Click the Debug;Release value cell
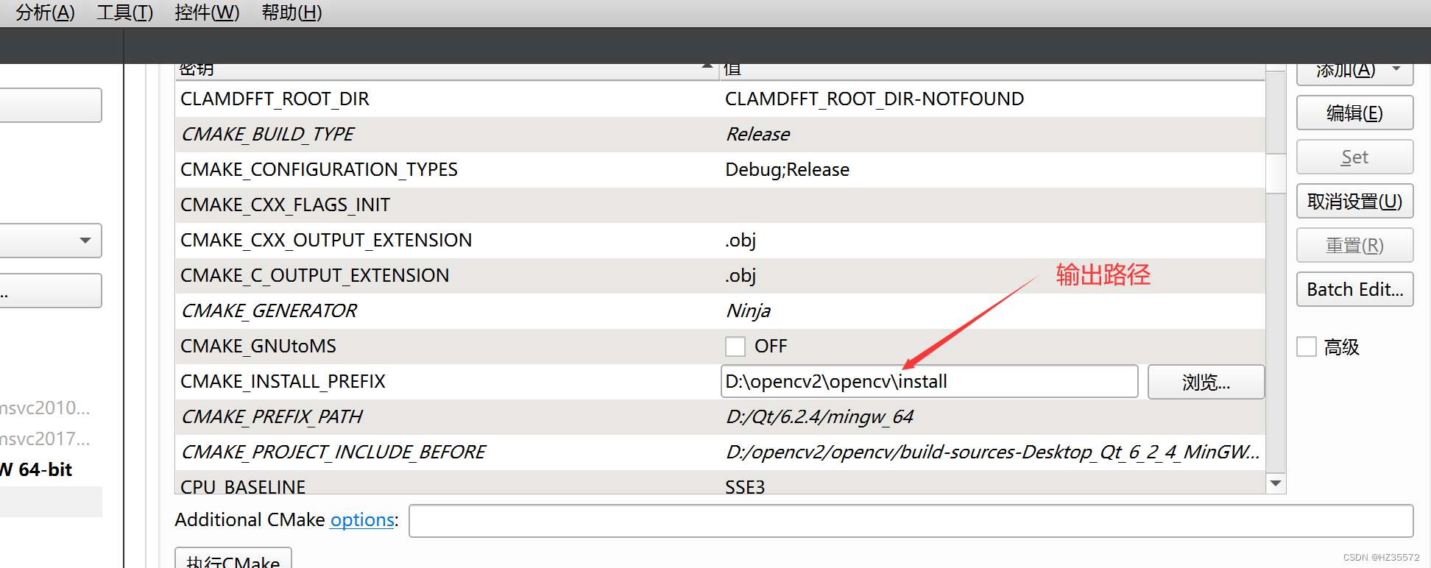Viewport: 1431px width, 568px height. coord(787,169)
